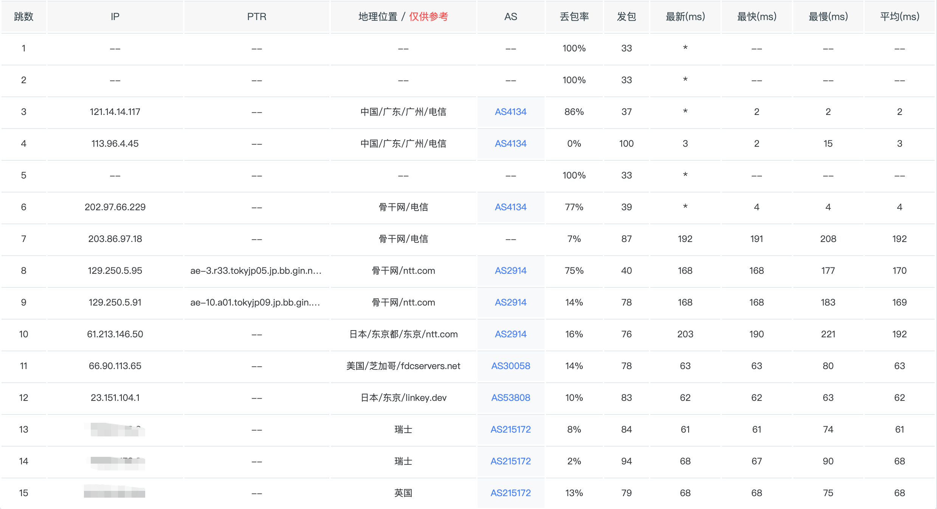Viewport: 937px width, 509px height.
Task: Click the PTR column header
Action: [x=257, y=17]
